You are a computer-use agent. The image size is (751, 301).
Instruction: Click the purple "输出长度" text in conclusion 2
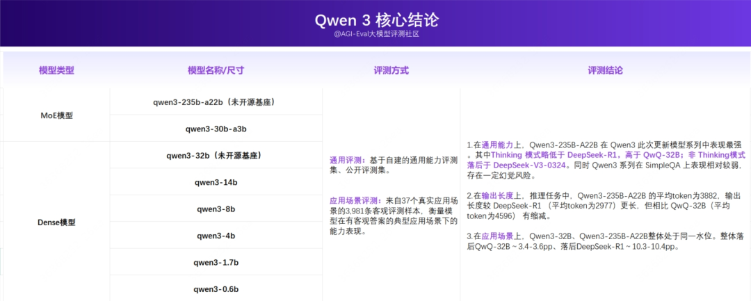pos(496,195)
